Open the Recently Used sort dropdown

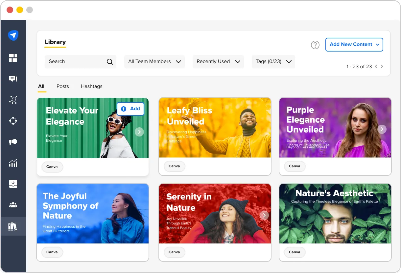point(218,62)
